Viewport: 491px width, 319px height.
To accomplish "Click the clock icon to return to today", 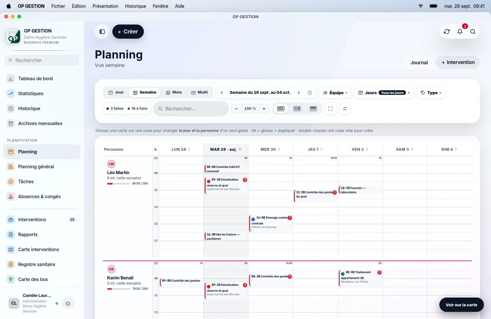I will [x=310, y=93].
